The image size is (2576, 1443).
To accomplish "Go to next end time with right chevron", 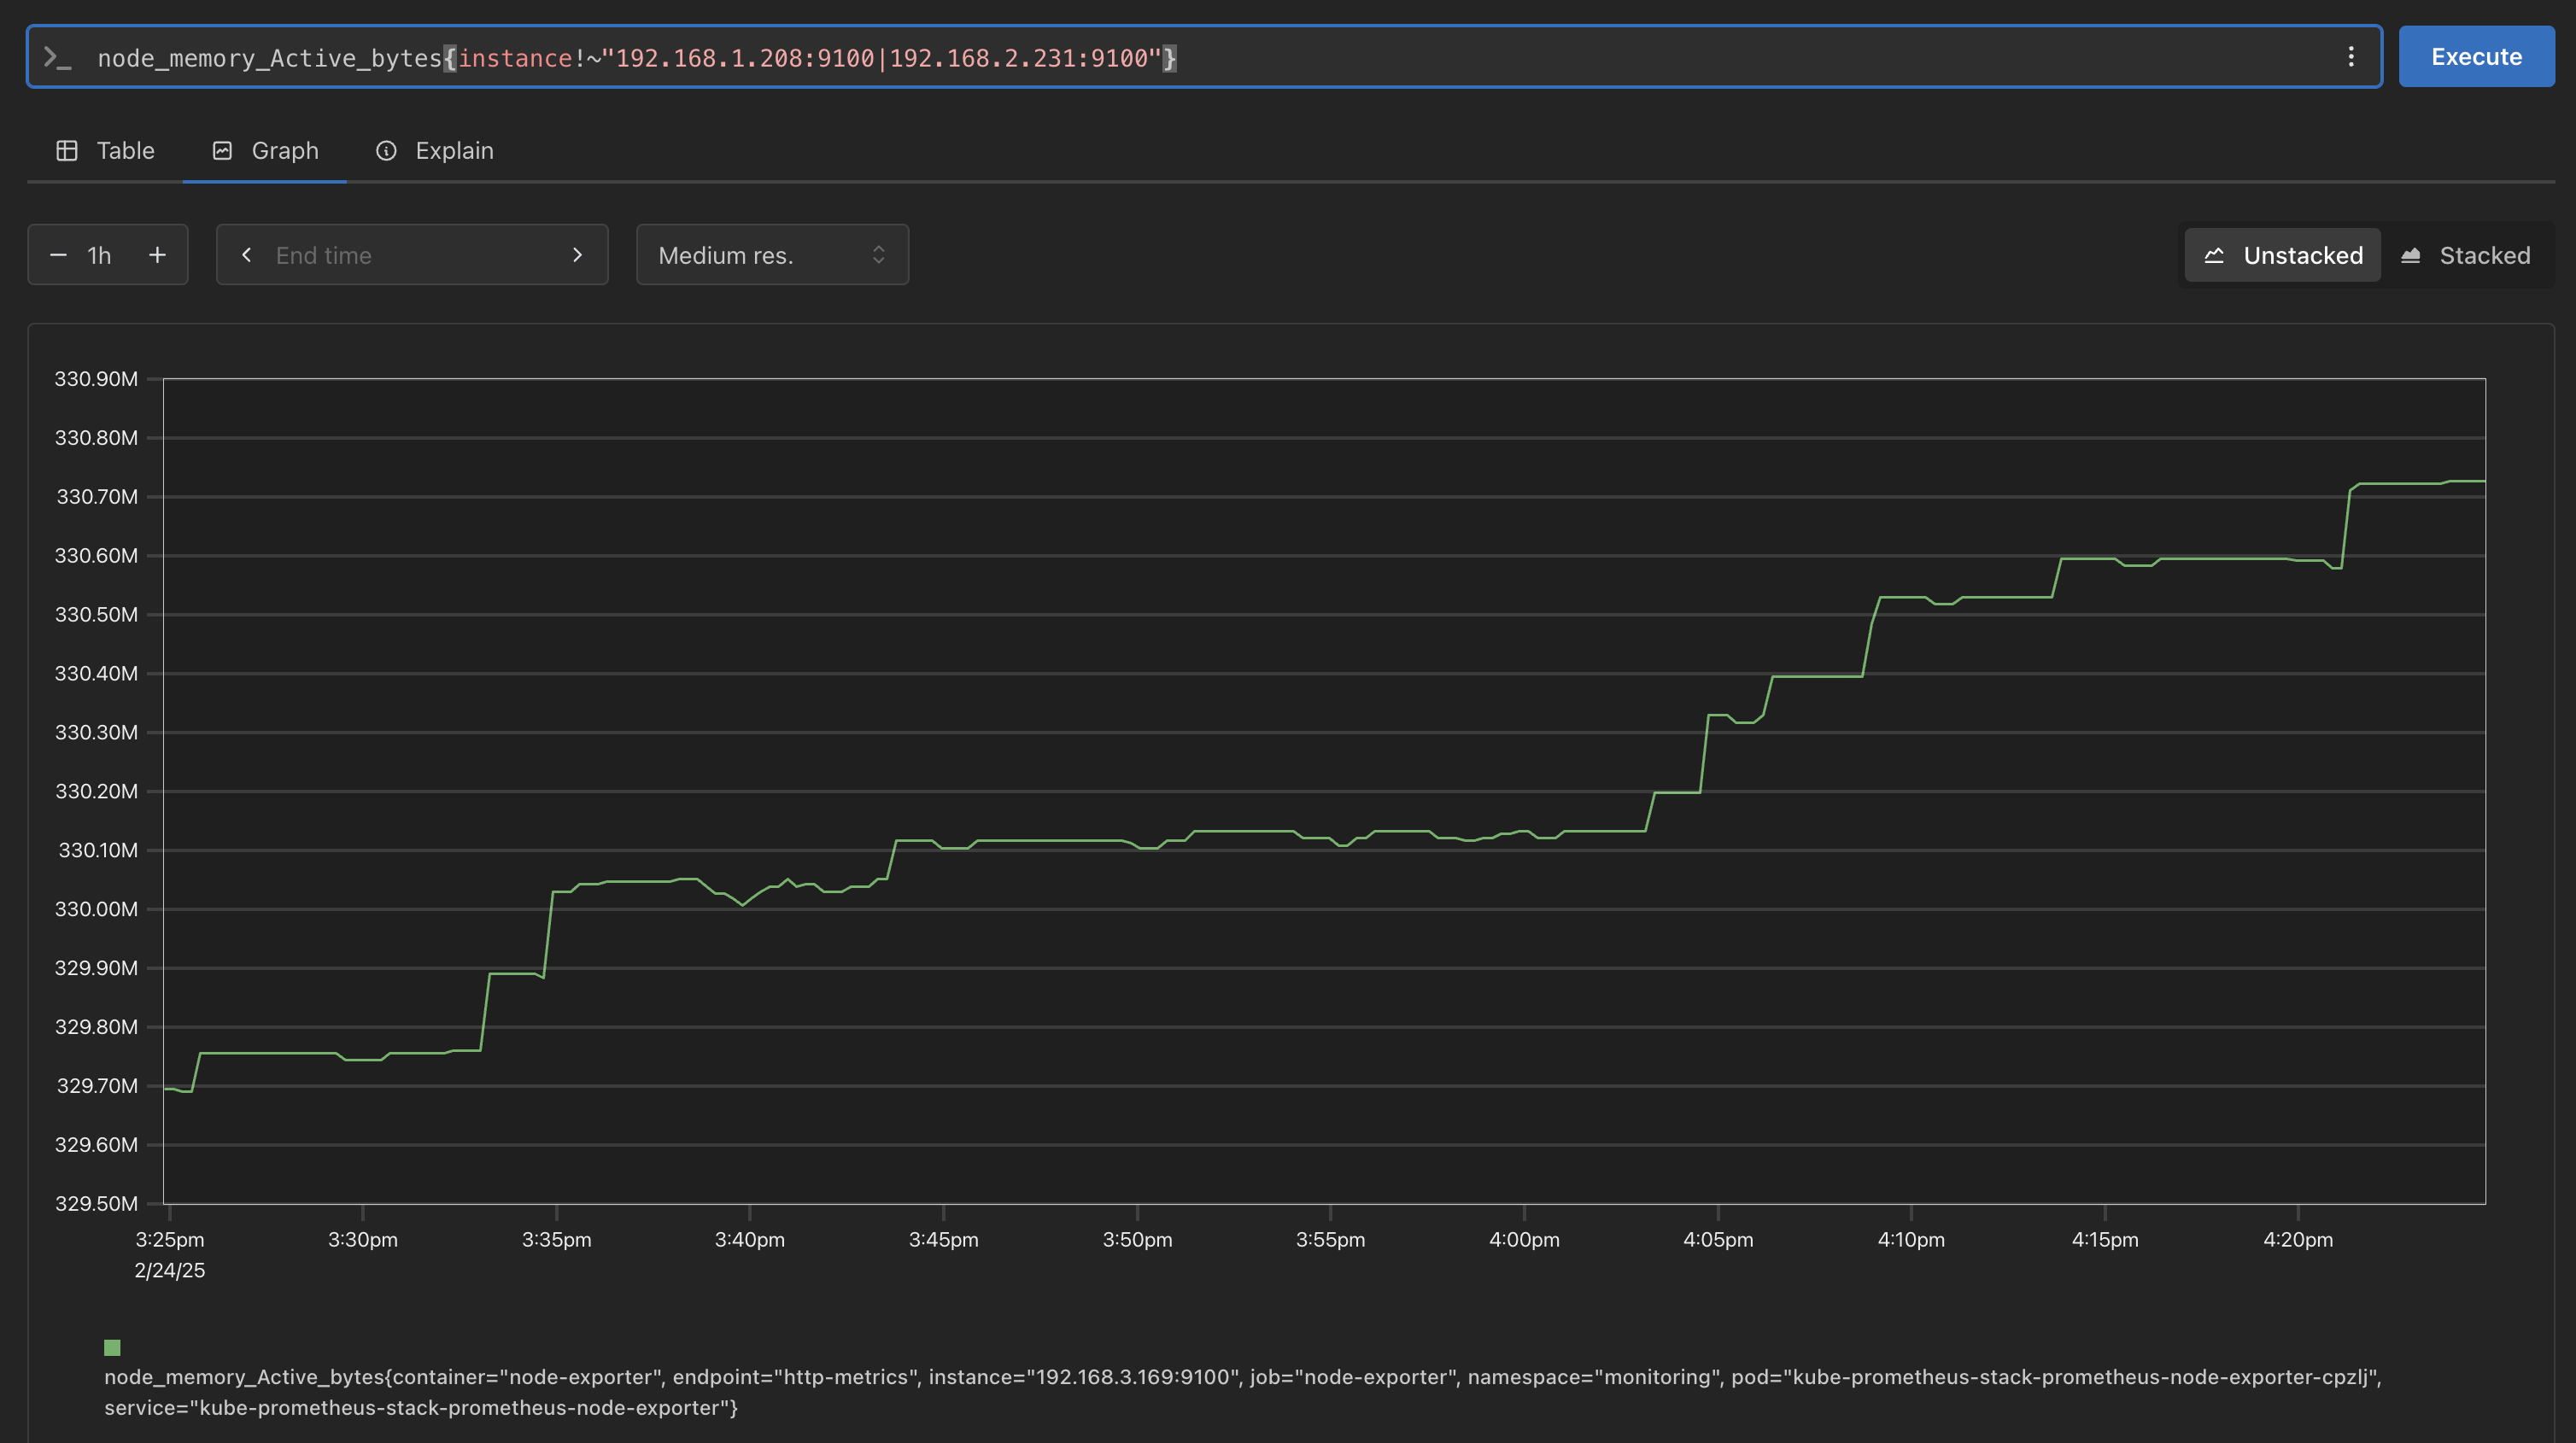I will (x=577, y=255).
